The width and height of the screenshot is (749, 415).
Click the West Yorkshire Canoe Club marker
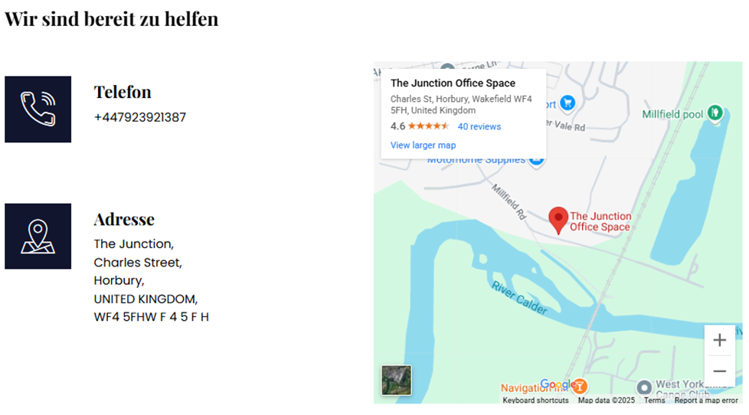point(644,387)
